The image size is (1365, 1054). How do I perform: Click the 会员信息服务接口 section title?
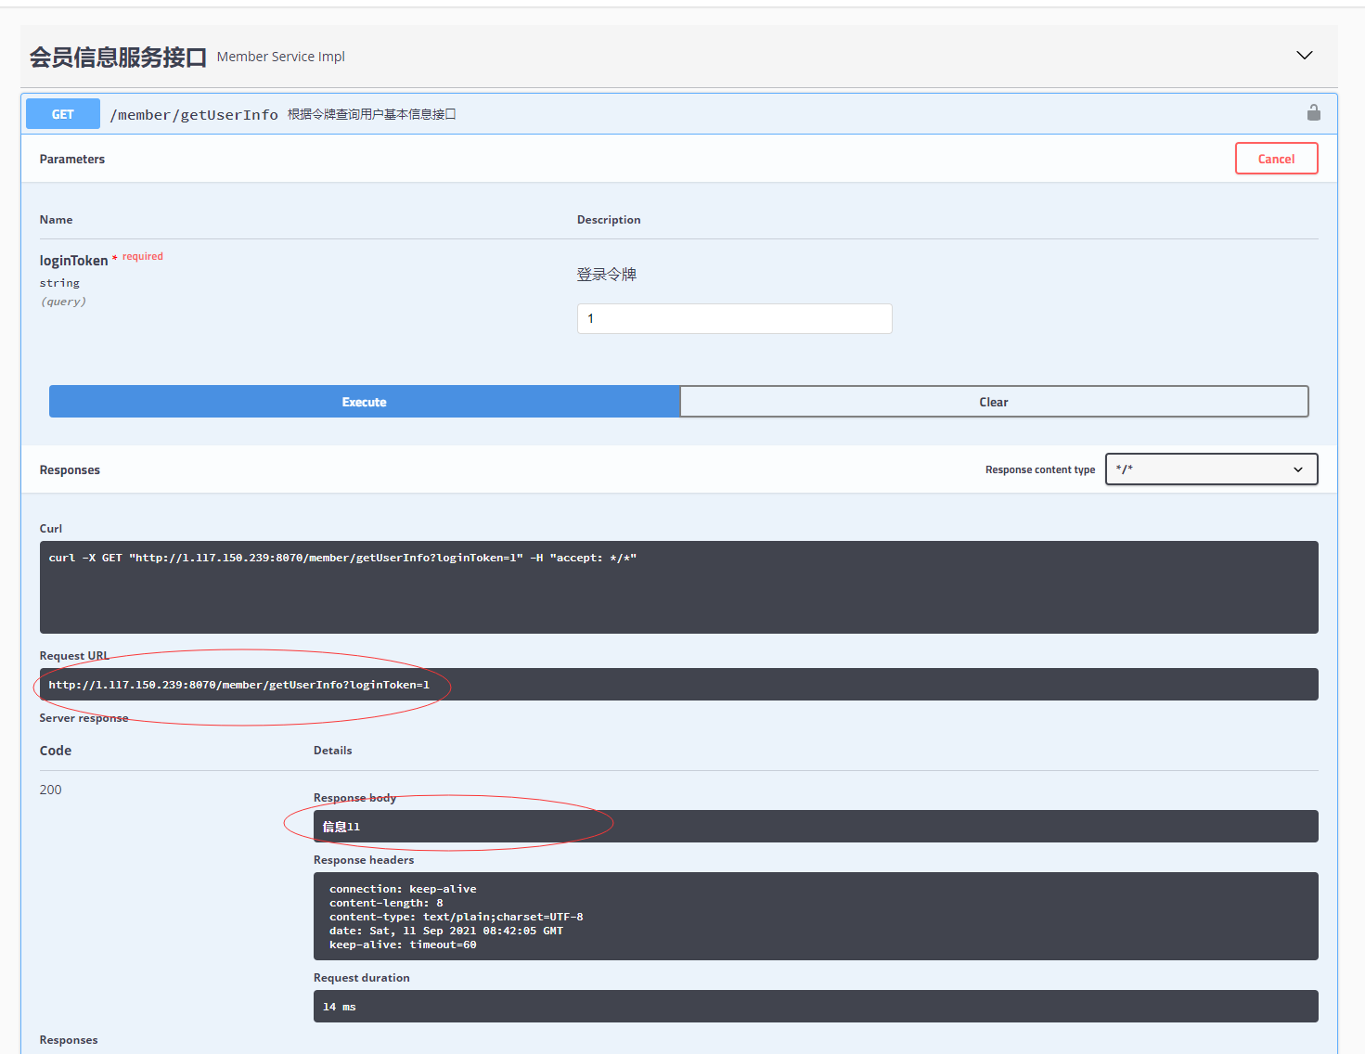pos(118,58)
